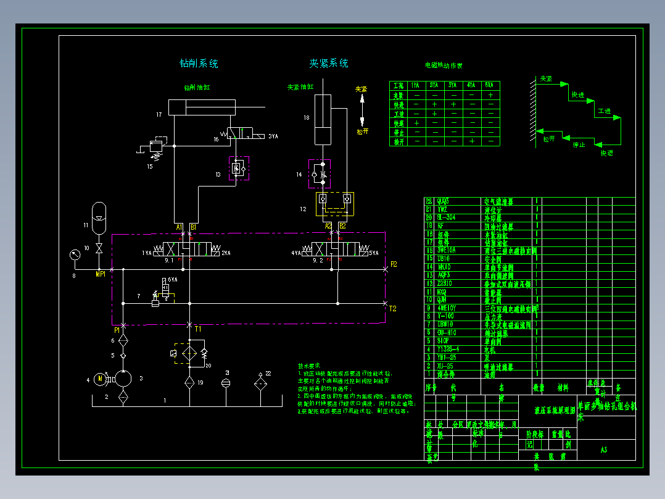Select the accumulator symbol labeled 11
The image size is (665, 499).
tap(99, 218)
